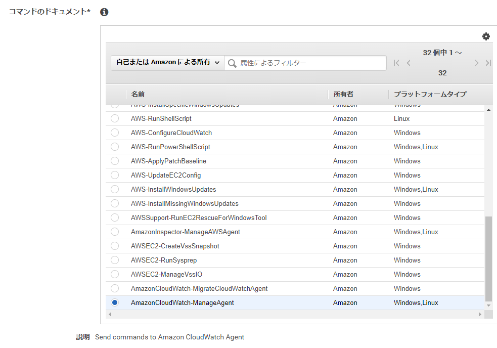Go to first page of documents
497x348 pixels.
396,63
